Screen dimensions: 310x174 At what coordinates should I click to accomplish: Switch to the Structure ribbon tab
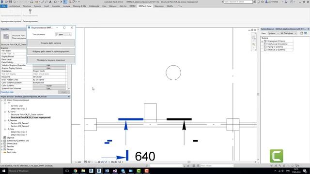pyautogui.click(x=27, y=6)
